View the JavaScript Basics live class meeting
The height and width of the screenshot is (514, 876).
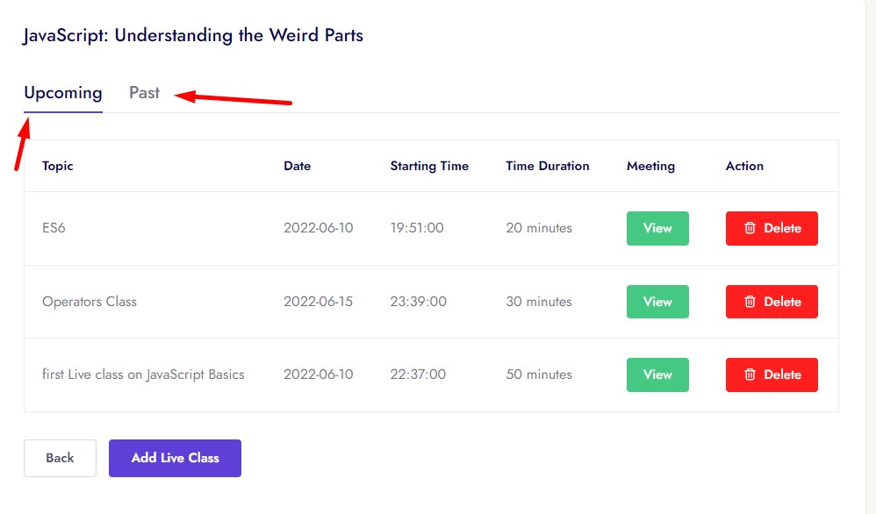point(657,375)
